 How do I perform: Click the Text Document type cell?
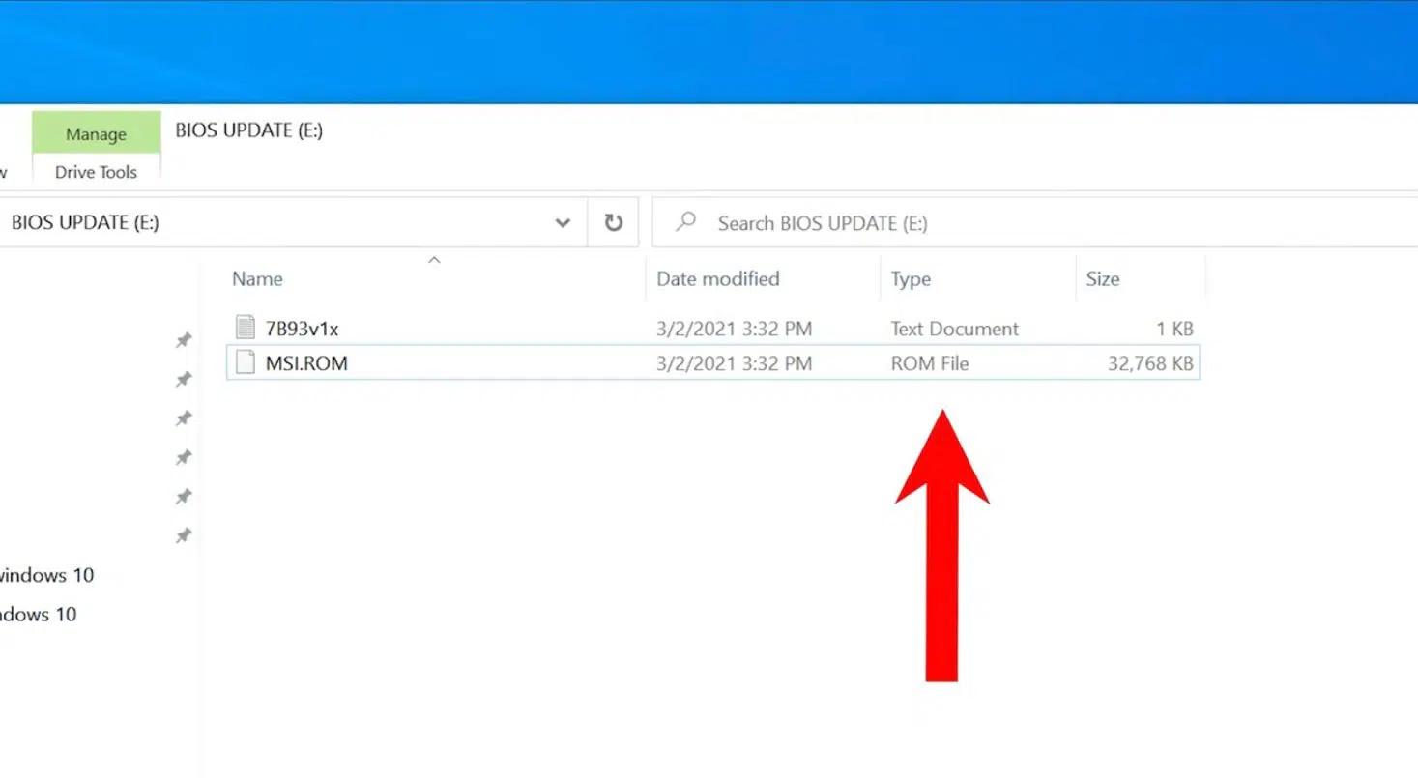pyautogui.click(x=954, y=329)
